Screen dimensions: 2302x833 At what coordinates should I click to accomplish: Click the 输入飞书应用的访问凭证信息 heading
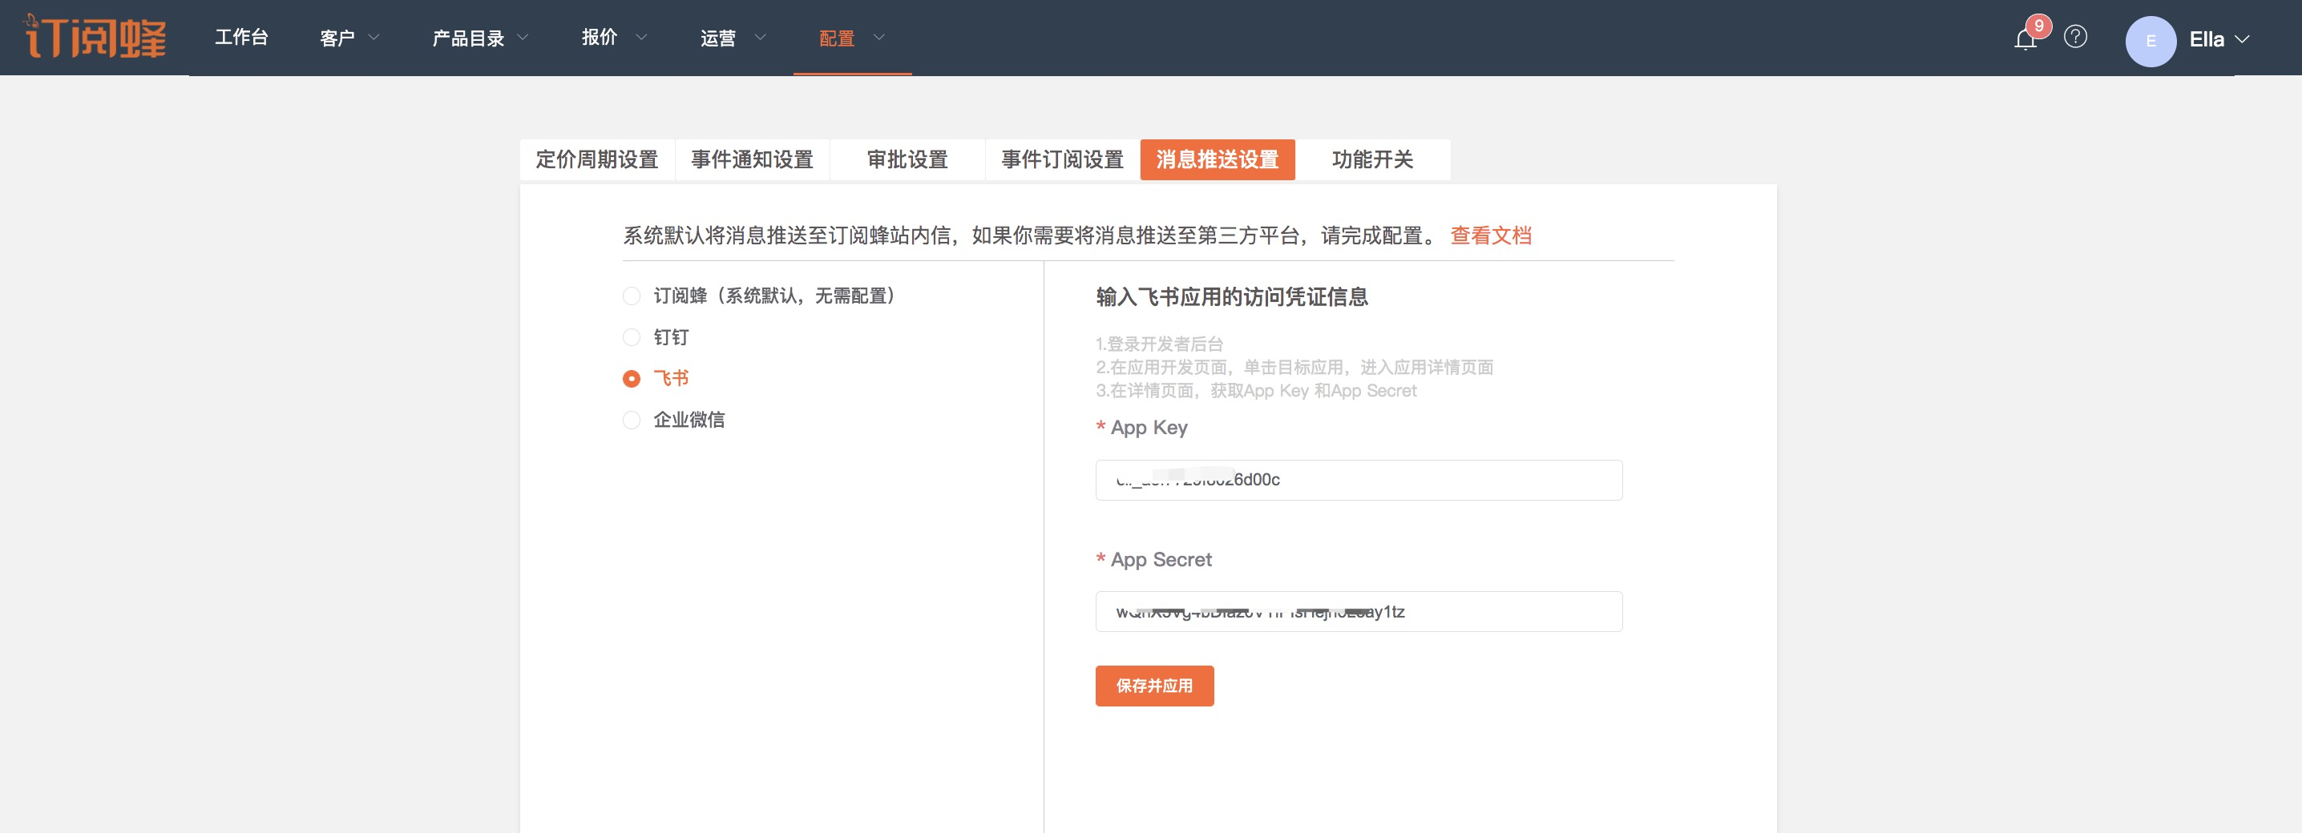click(x=1231, y=296)
